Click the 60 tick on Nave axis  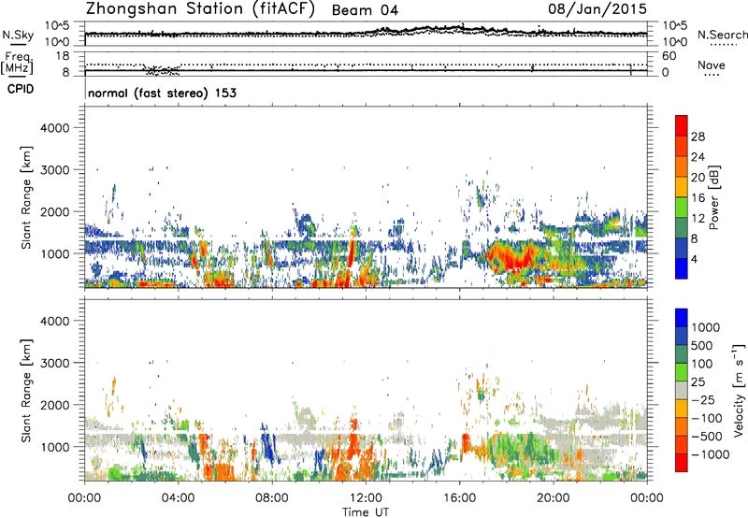pos(669,56)
